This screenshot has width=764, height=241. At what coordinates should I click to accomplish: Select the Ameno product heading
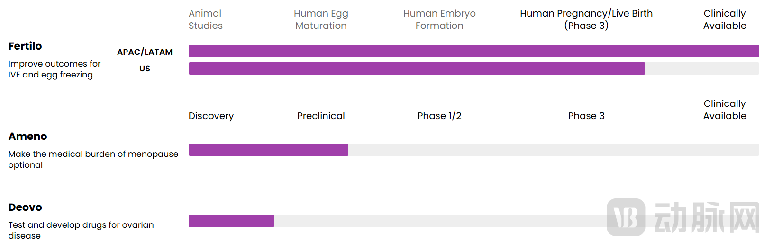(x=28, y=136)
